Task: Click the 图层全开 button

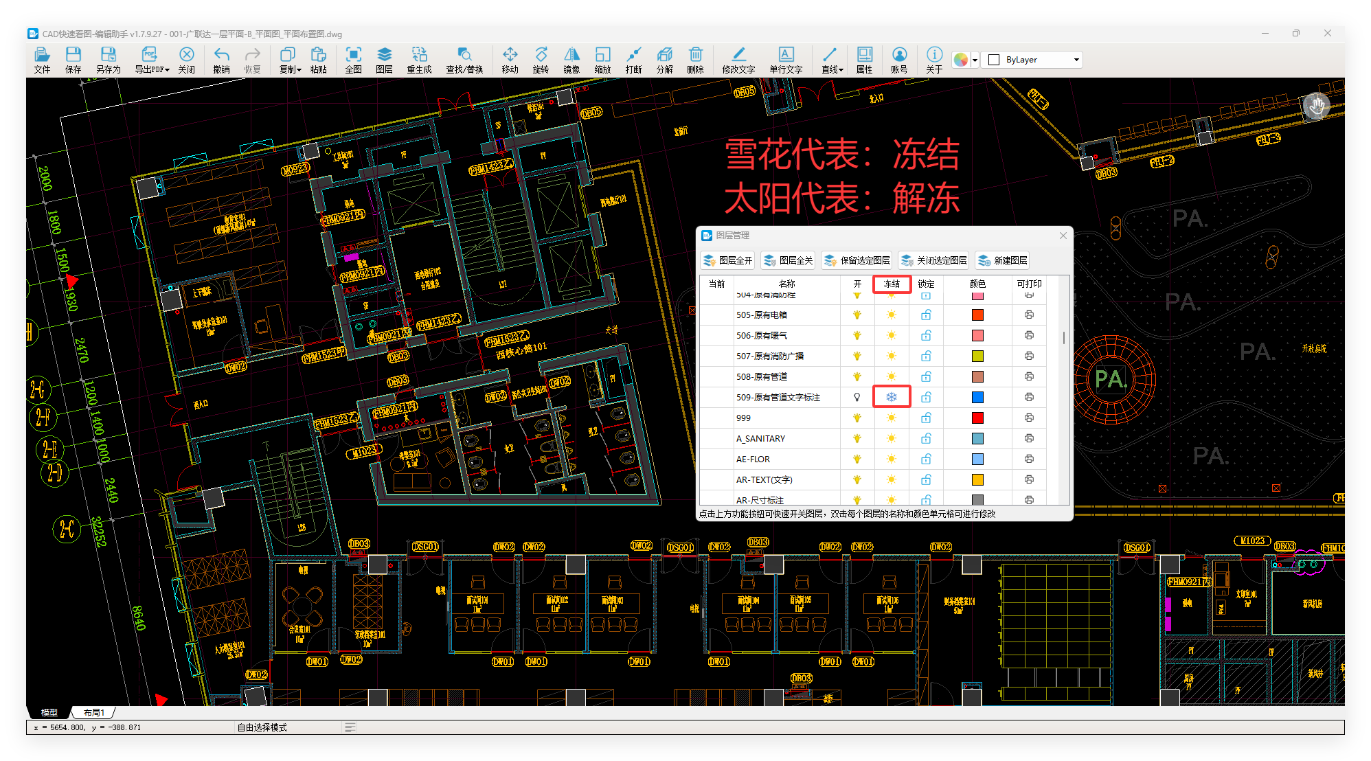Action: (x=728, y=260)
